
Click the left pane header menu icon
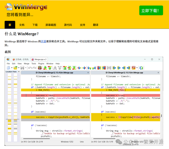click(x=88, y=73)
